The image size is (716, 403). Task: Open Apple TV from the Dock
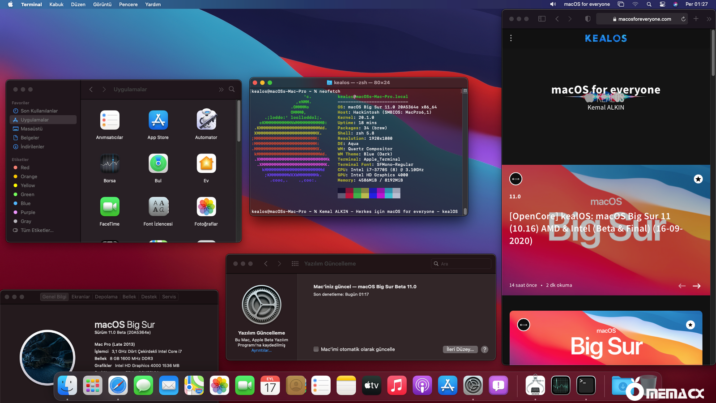(x=371, y=386)
